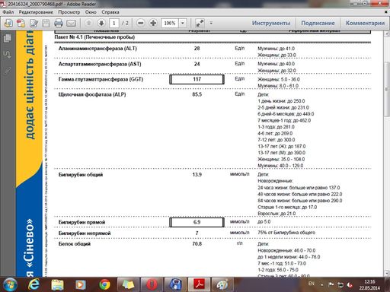The height and width of the screenshot is (292, 390).
Task: Open the Инструменты pane
Action: click(271, 23)
